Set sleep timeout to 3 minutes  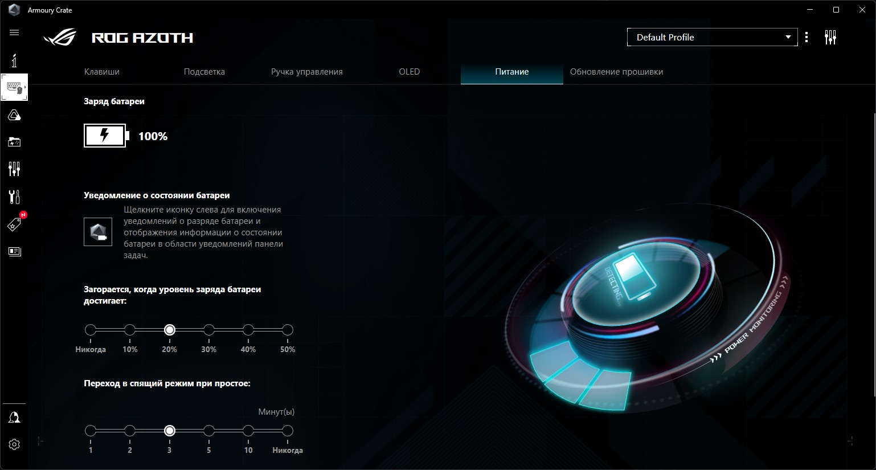coord(169,431)
